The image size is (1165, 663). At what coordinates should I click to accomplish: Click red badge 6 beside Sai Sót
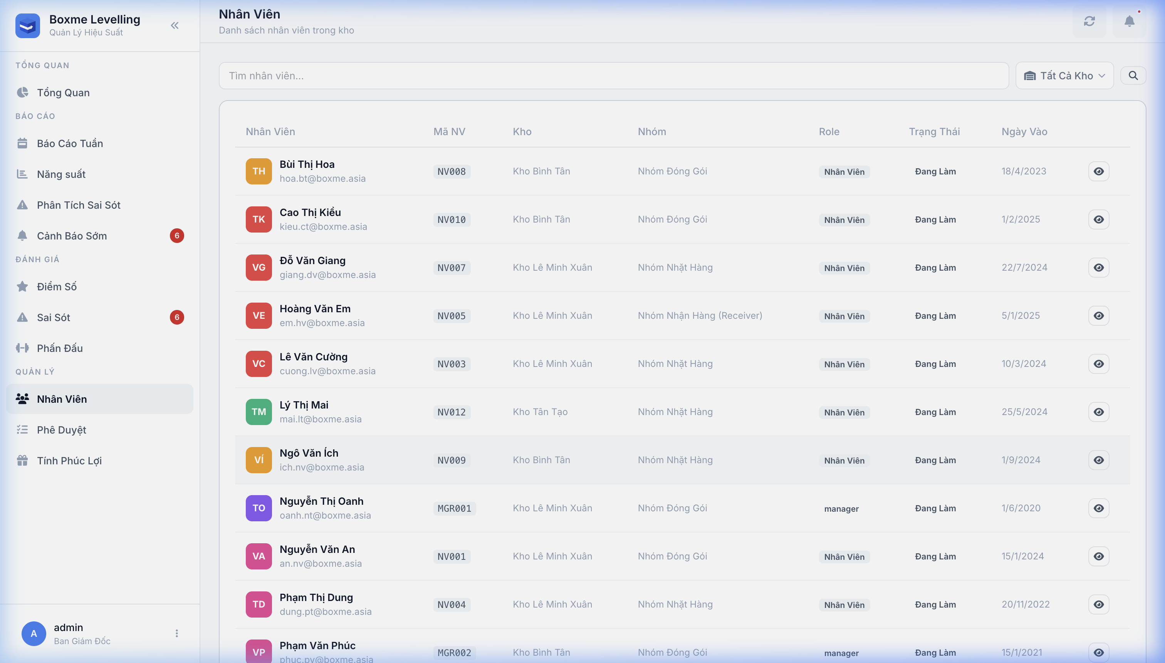(x=177, y=317)
